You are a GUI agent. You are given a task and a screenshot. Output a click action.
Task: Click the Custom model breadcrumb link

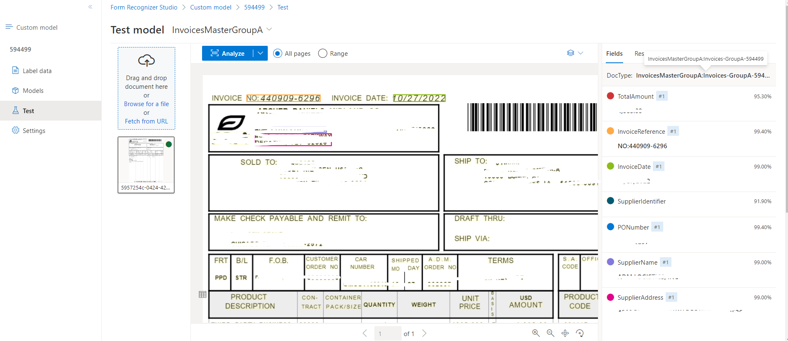(211, 7)
